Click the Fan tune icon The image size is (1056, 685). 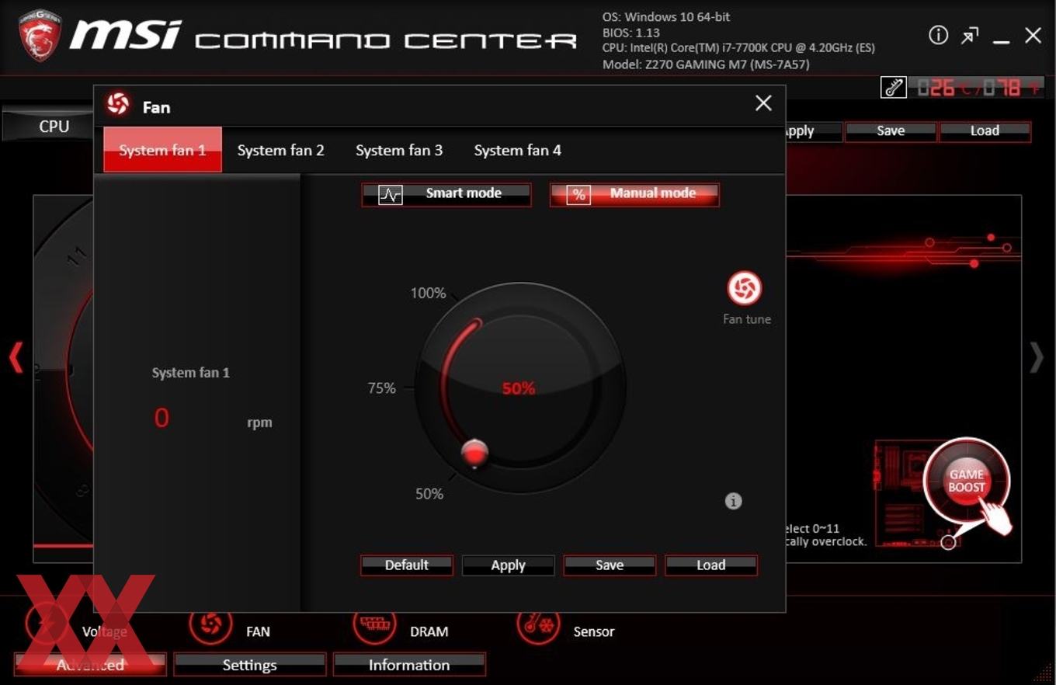[745, 288]
